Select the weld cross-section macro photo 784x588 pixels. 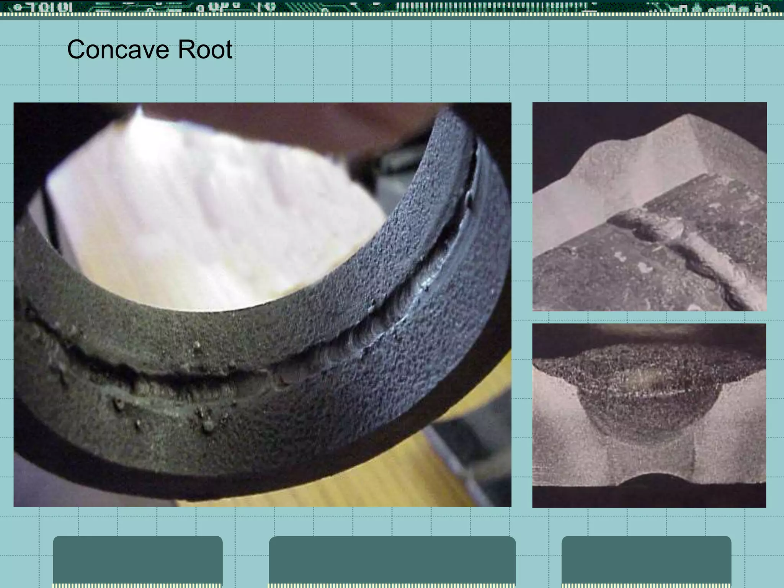(x=649, y=416)
